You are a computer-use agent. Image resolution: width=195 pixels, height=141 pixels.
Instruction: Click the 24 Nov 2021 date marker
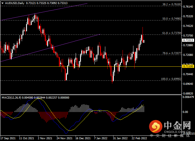pos(64,137)
